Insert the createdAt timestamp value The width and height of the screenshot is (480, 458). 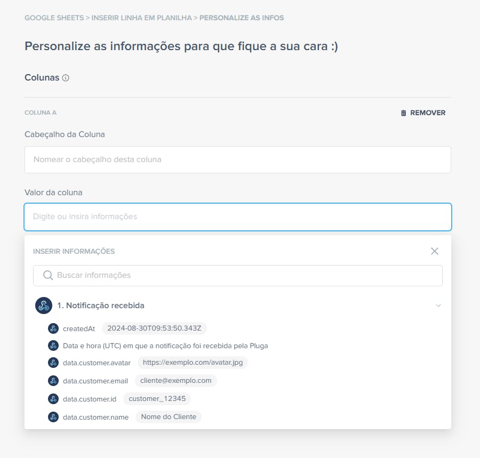154,328
